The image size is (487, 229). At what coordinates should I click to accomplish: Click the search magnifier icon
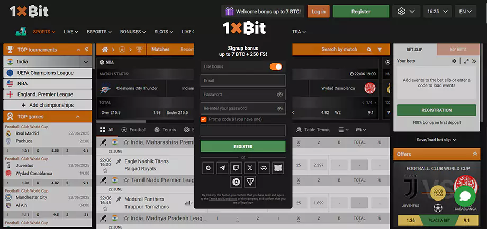tap(369, 50)
